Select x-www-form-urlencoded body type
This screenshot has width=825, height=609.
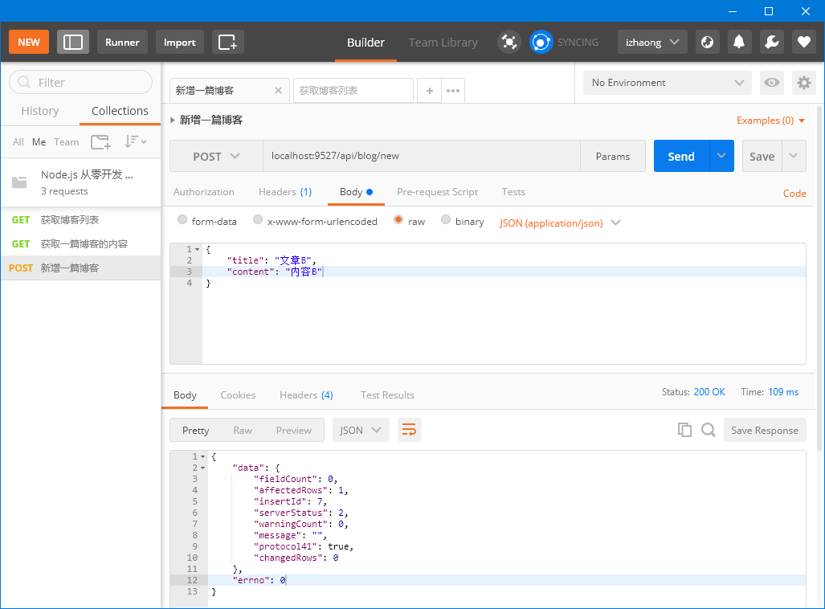(x=258, y=219)
